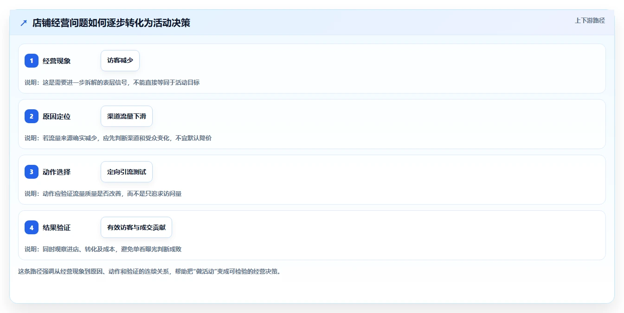
Task: Select the 渠道流量下滑 chip
Action: click(x=127, y=116)
